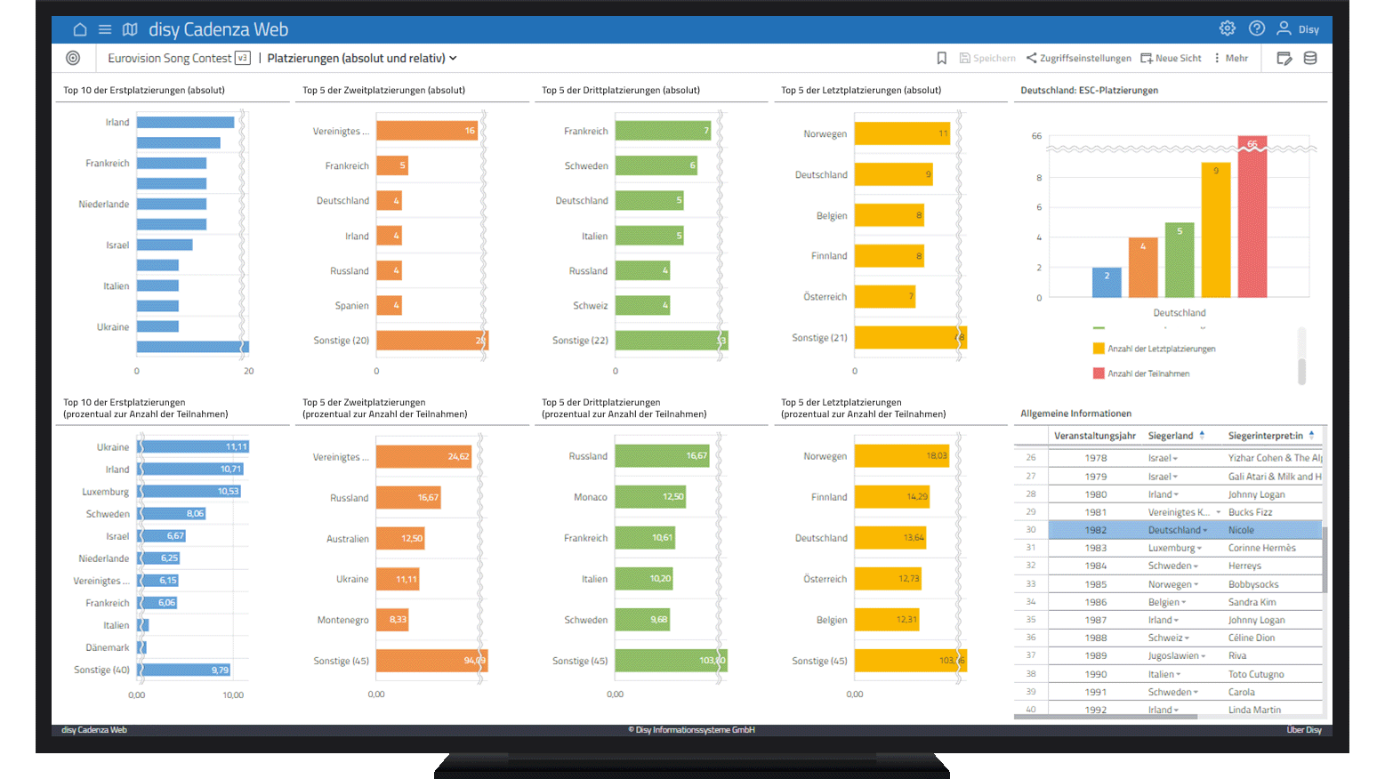Image resolution: width=1385 pixels, height=779 pixels.
Task: Click the 1984 year cell
Action: [x=1096, y=566]
